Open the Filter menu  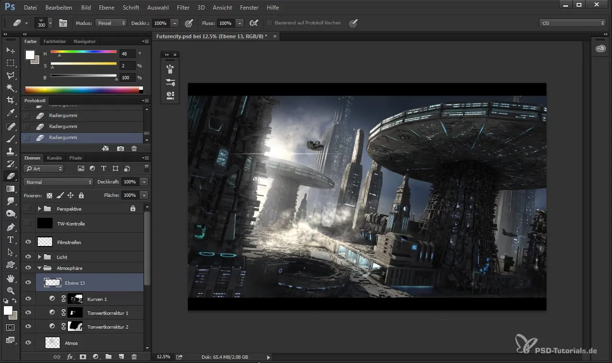click(x=183, y=8)
